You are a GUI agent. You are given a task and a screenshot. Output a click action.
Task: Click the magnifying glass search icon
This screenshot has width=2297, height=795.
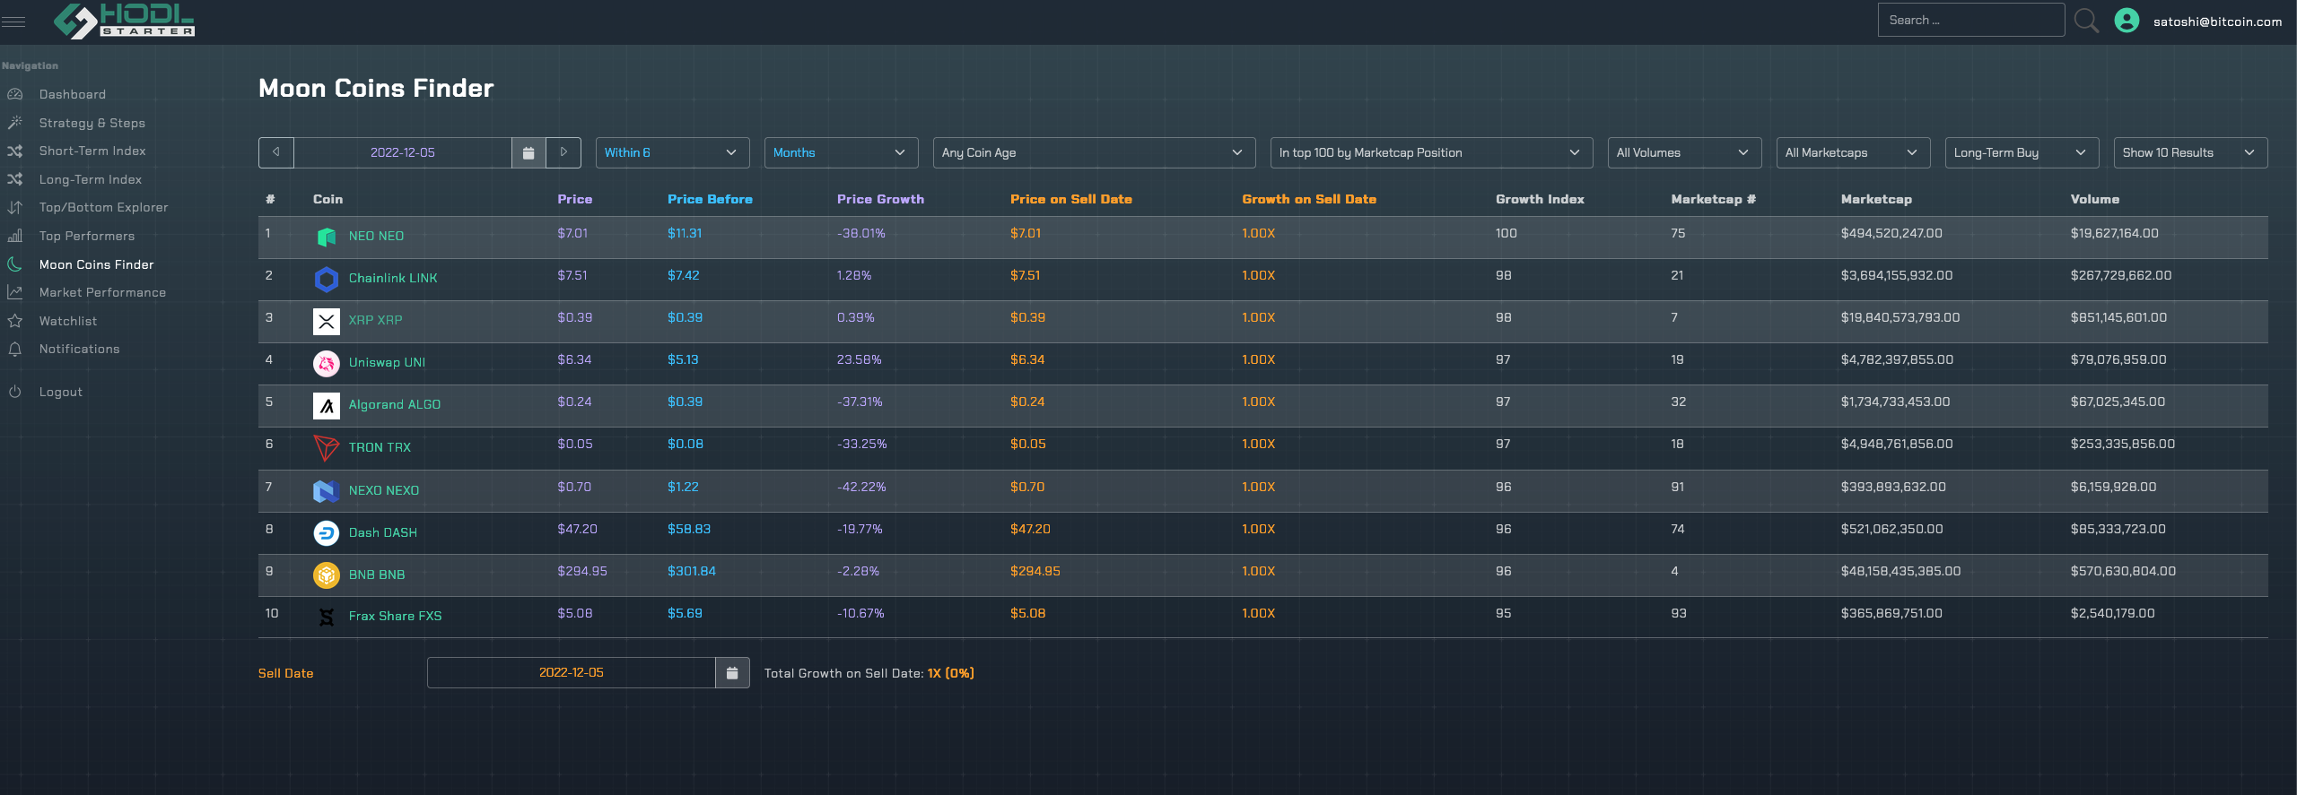point(2086,21)
